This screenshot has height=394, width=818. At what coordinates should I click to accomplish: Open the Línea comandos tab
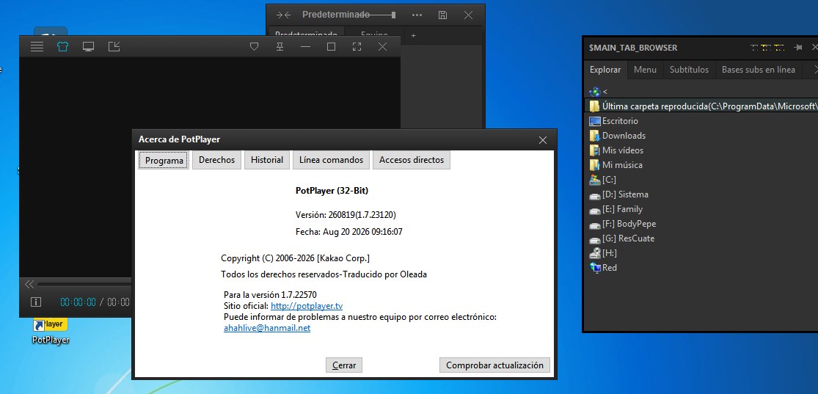332,160
